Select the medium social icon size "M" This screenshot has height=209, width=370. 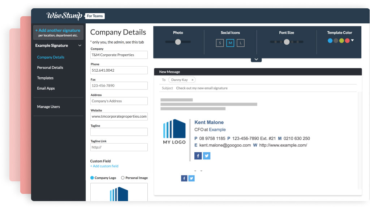pos(230,42)
